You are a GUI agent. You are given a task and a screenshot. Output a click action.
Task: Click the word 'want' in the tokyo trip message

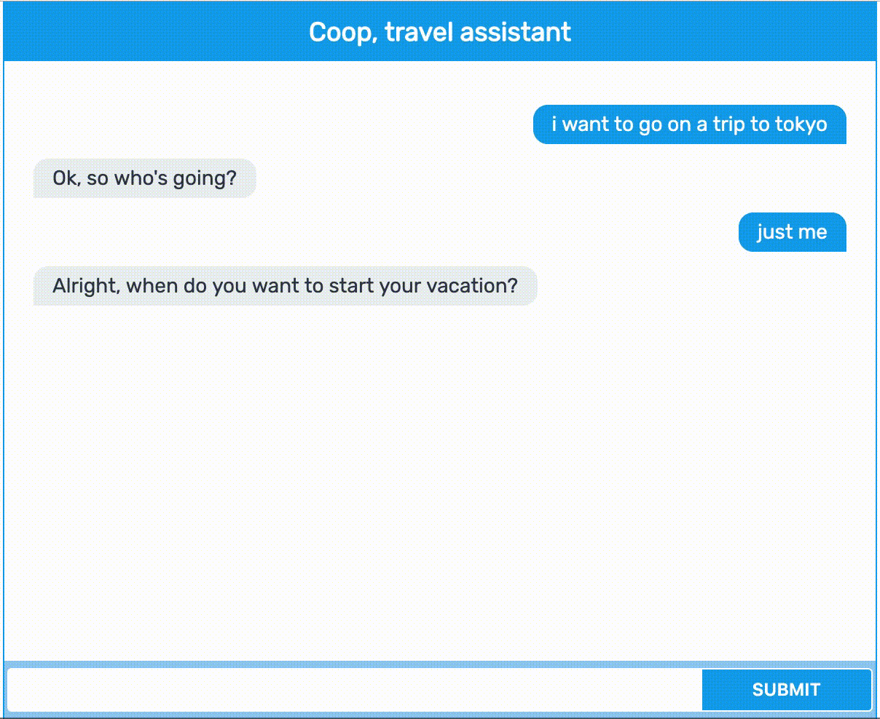click(586, 124)
